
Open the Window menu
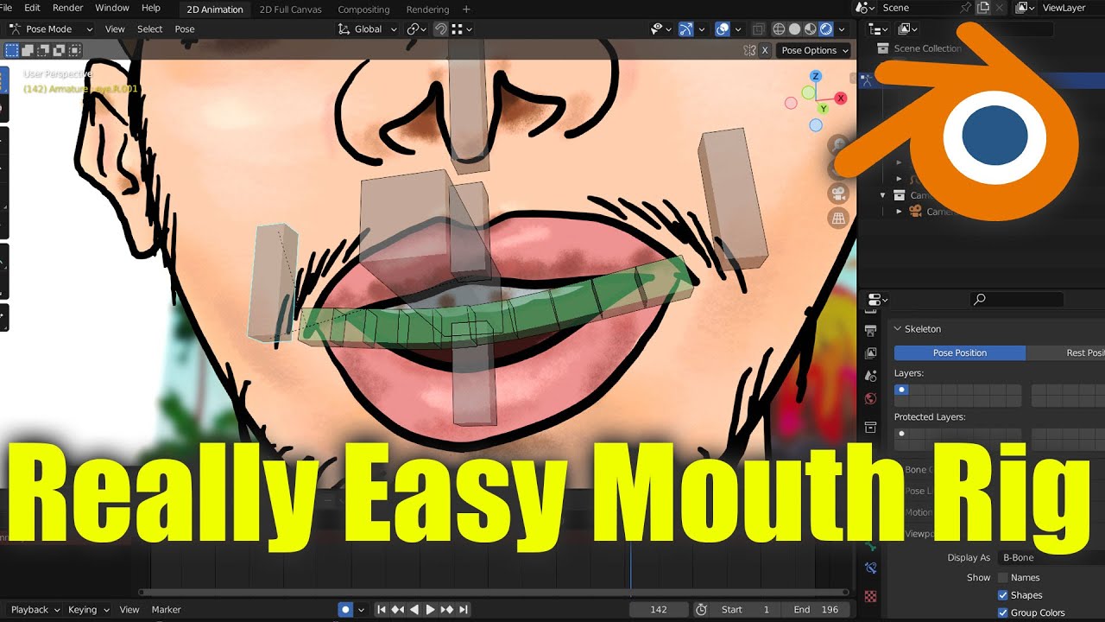click(112, 8)
